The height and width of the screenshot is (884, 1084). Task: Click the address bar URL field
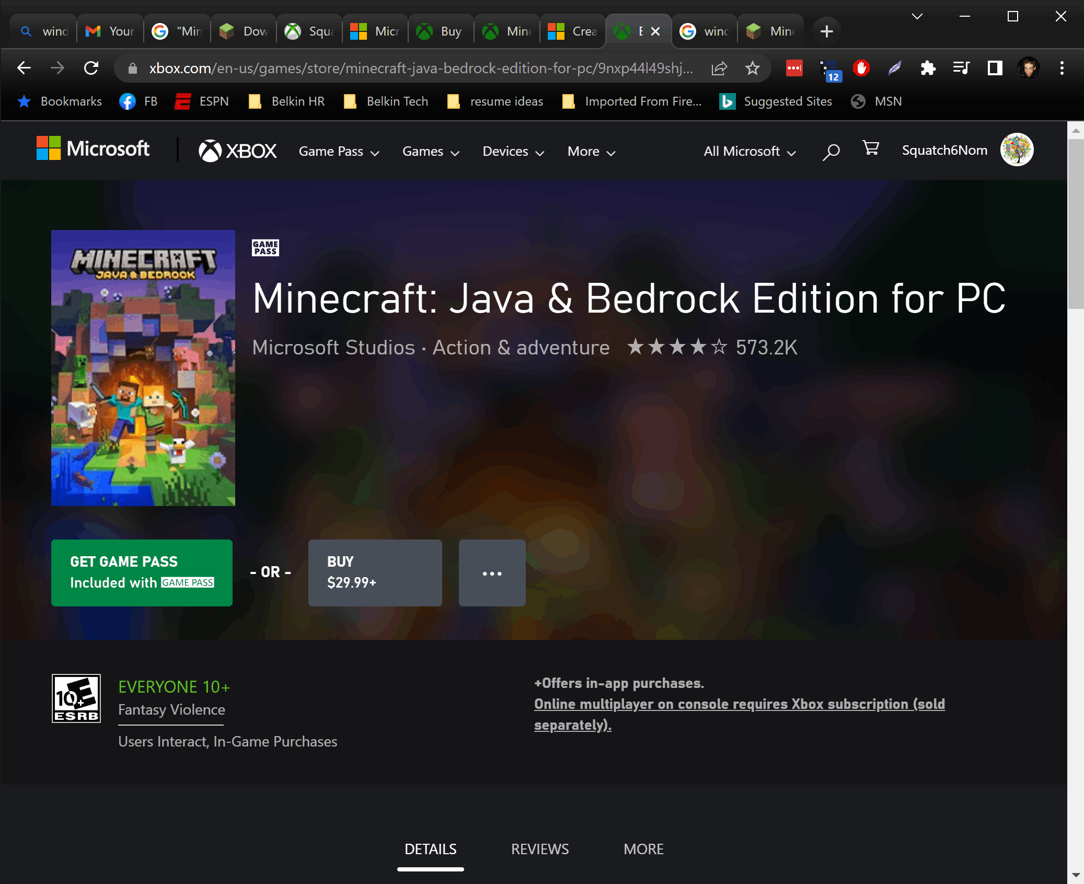click(420, 68)
